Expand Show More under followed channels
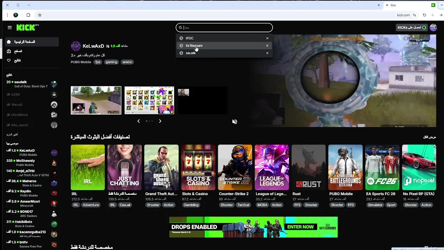 (x=12, y=134)
